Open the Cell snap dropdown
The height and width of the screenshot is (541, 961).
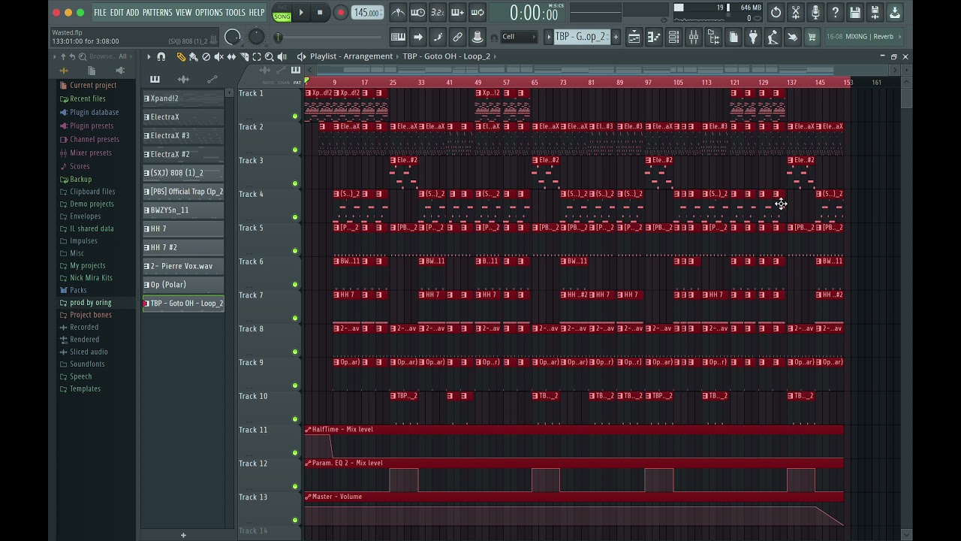pos(520,37)
